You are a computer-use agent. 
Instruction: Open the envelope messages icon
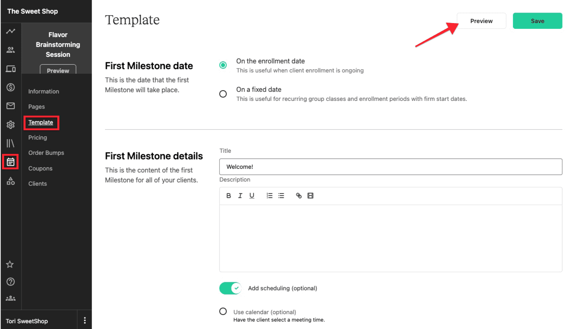(11, 106)
